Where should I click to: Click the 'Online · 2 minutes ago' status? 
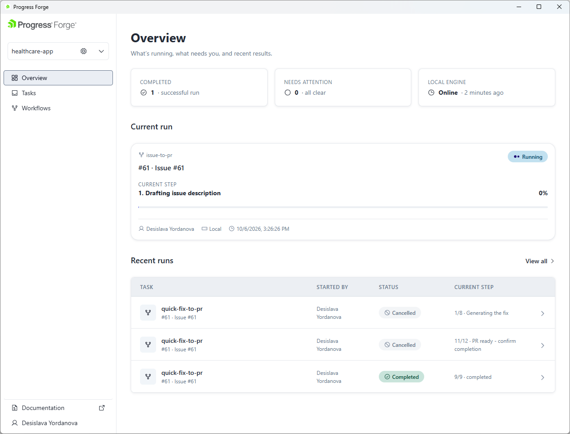(471, 92)
